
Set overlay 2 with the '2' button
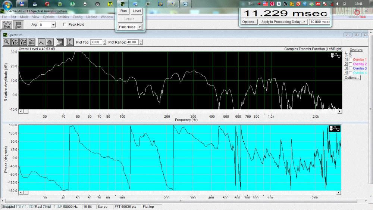[x=346, y=64]
